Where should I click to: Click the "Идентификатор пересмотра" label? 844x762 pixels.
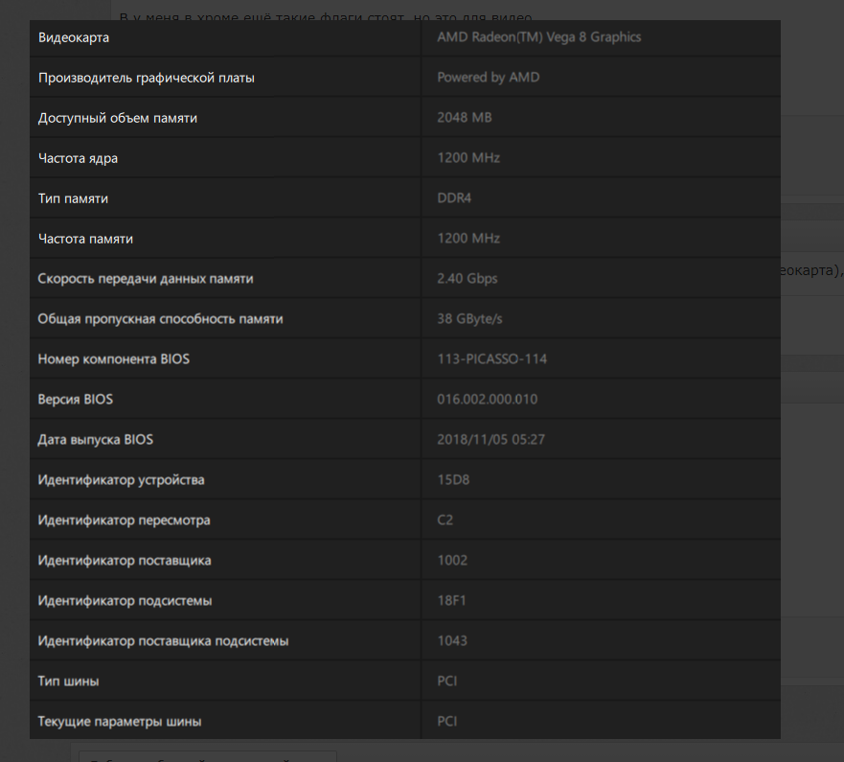[x=124, y=520]
